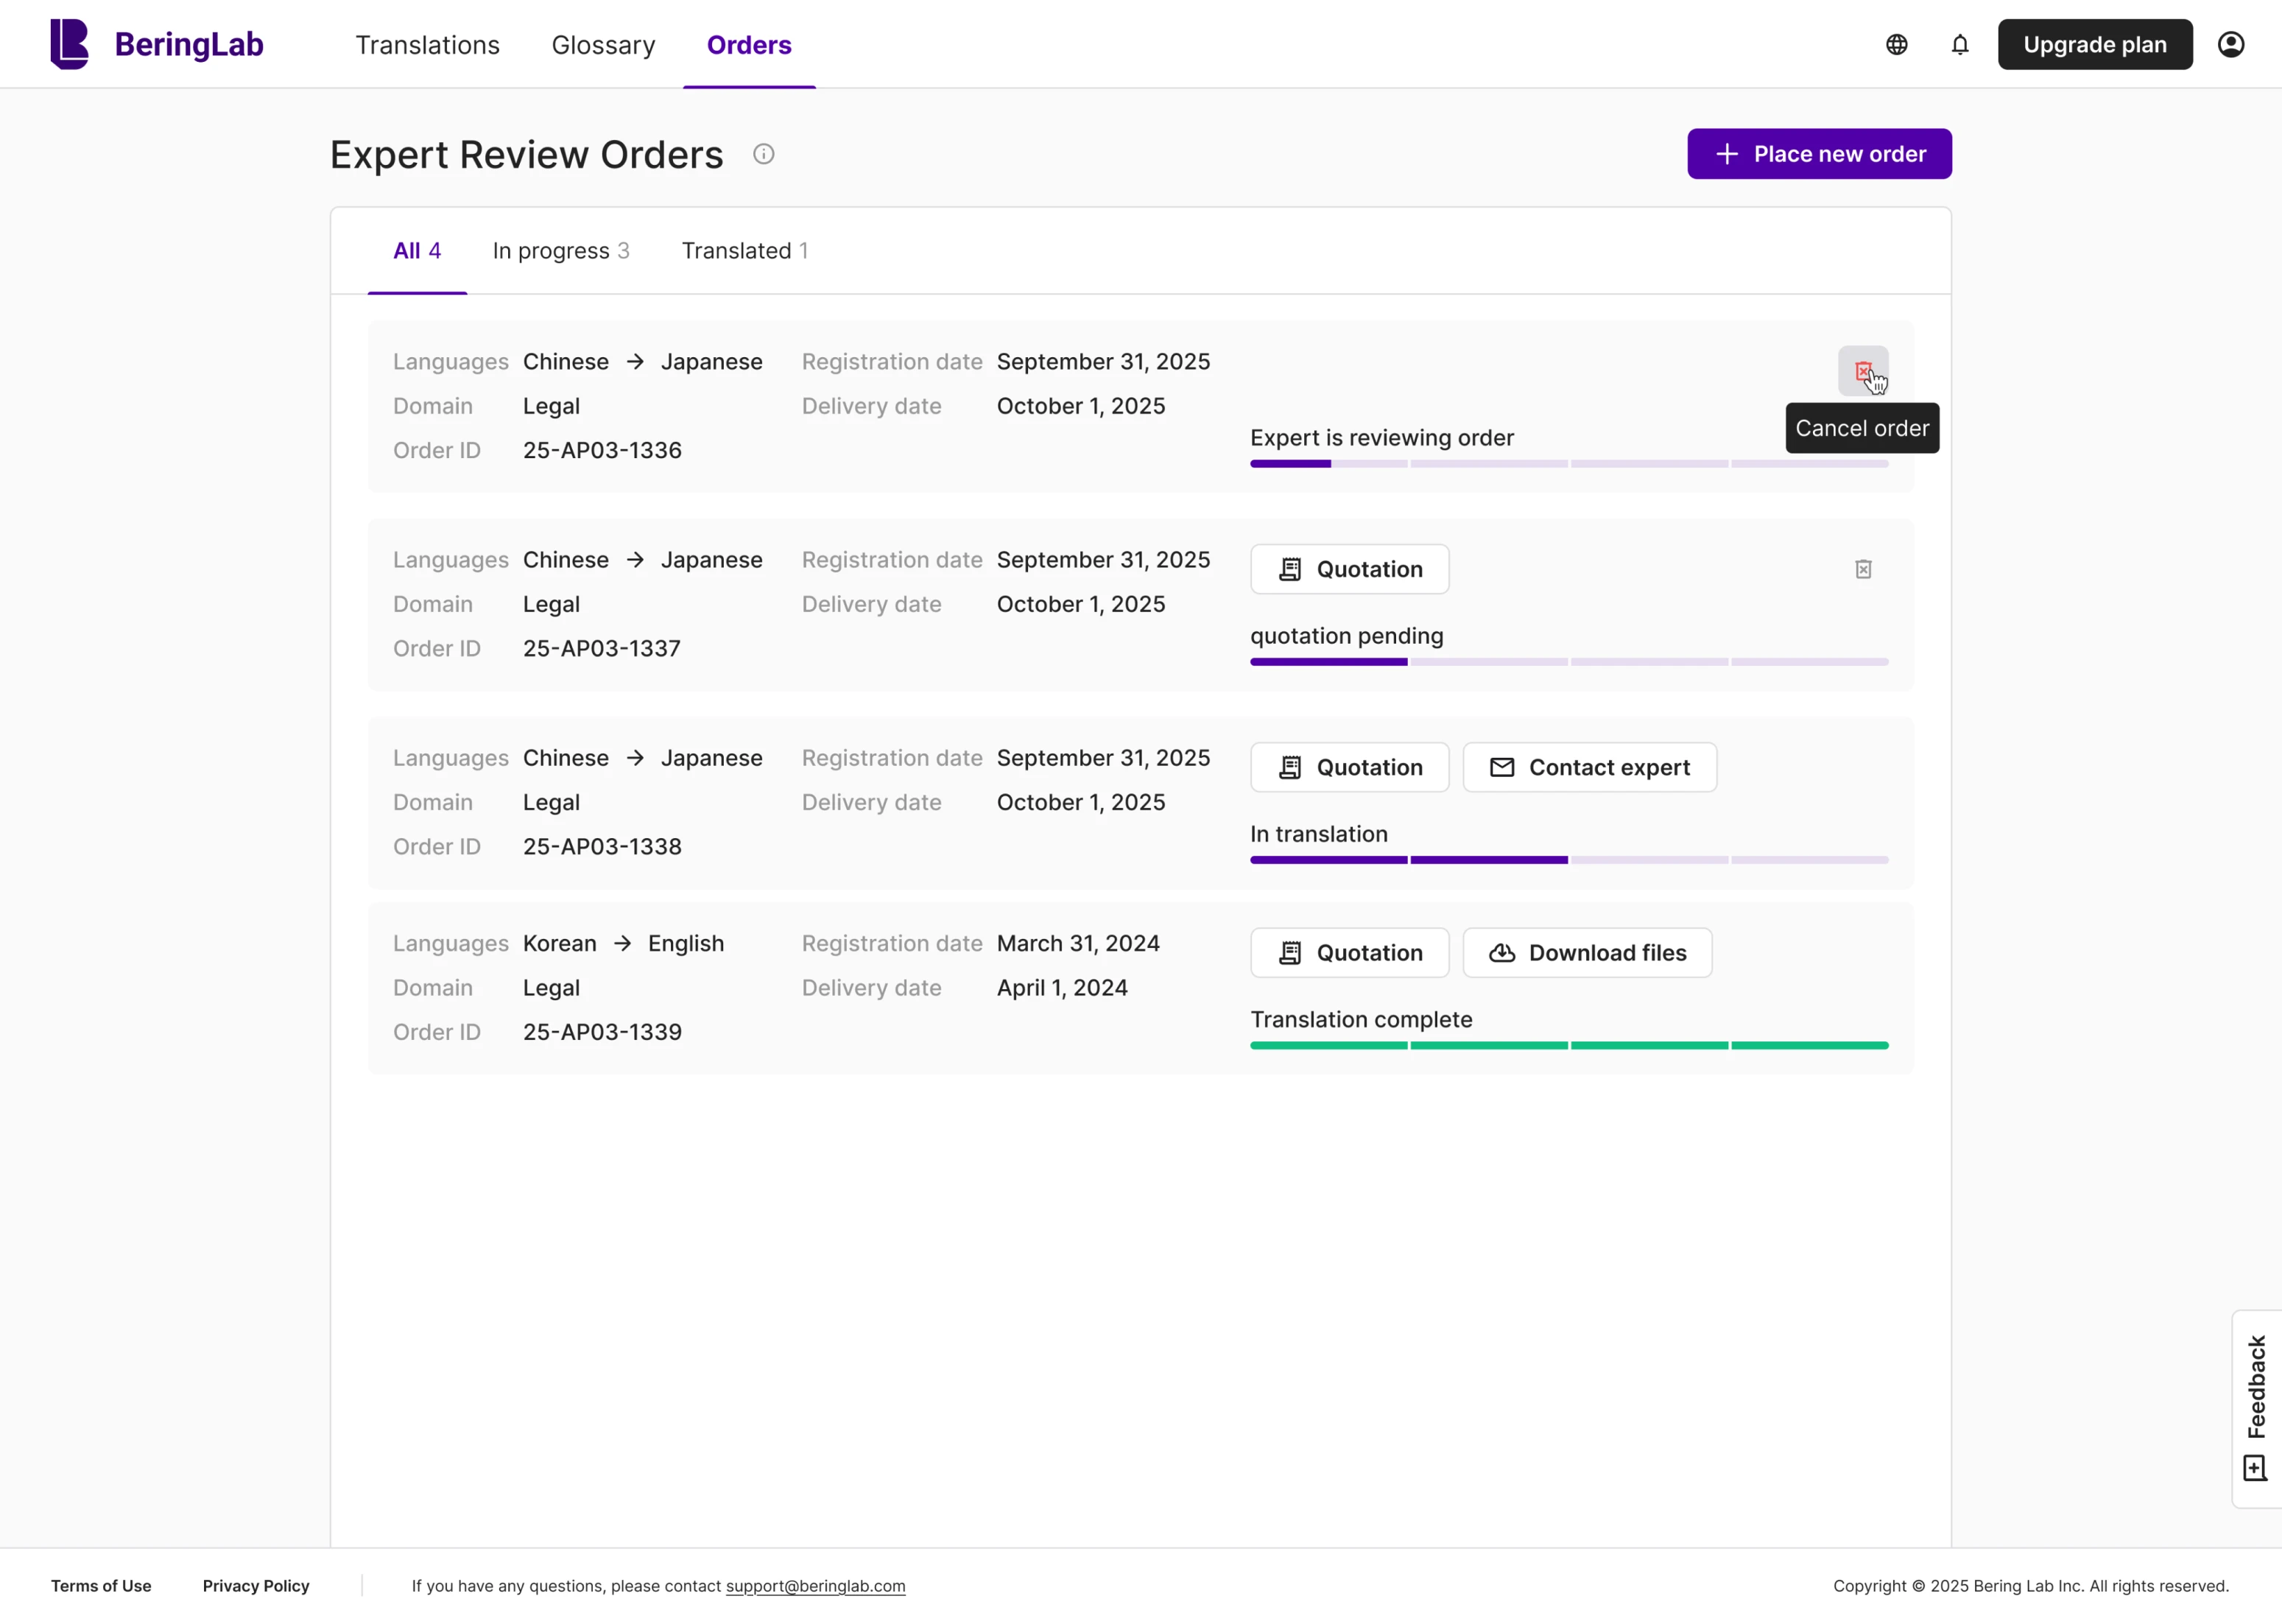The width and height of the screenshot is (2282, 1624).
Task: Click the Upgrade plan button
Action: click(x=2095, y=44)
